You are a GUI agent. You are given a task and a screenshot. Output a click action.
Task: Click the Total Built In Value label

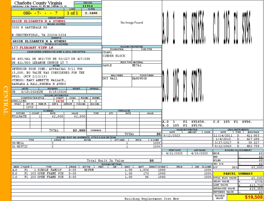pos(105,161)
